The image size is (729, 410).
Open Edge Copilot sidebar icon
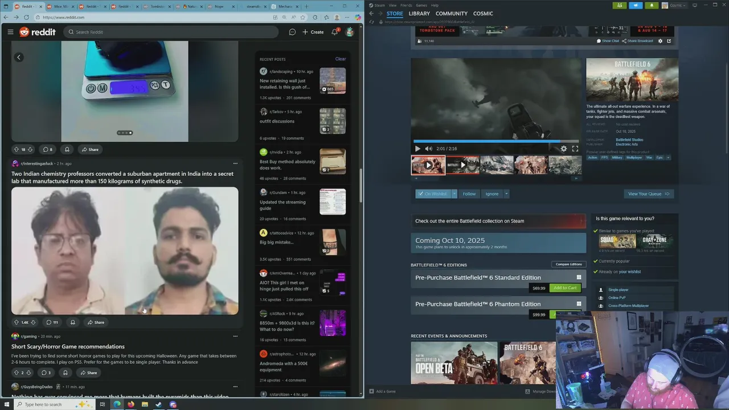coord(358,17)
